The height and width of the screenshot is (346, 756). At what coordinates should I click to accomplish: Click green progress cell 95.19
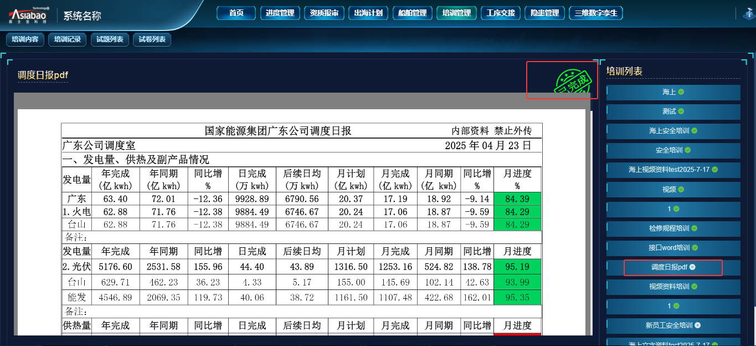(x=517, y=267)
